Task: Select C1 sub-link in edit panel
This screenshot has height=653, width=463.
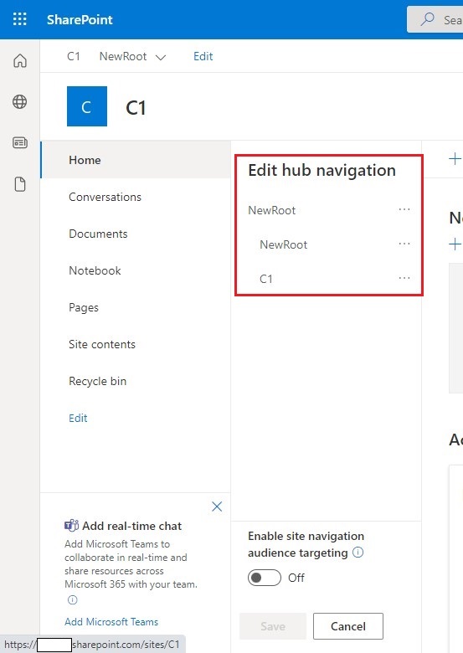Action: click(266, 279)
